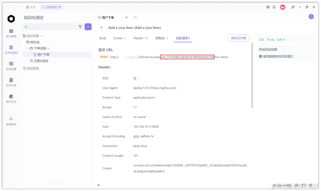
Task: Collapse panel with double chevron icon
Action: click(99, 185)
